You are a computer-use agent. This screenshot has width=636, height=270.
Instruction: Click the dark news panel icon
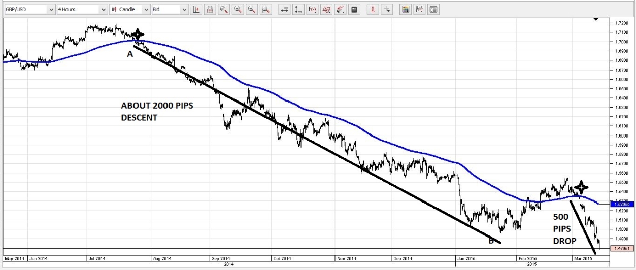[x=354, y=9]
